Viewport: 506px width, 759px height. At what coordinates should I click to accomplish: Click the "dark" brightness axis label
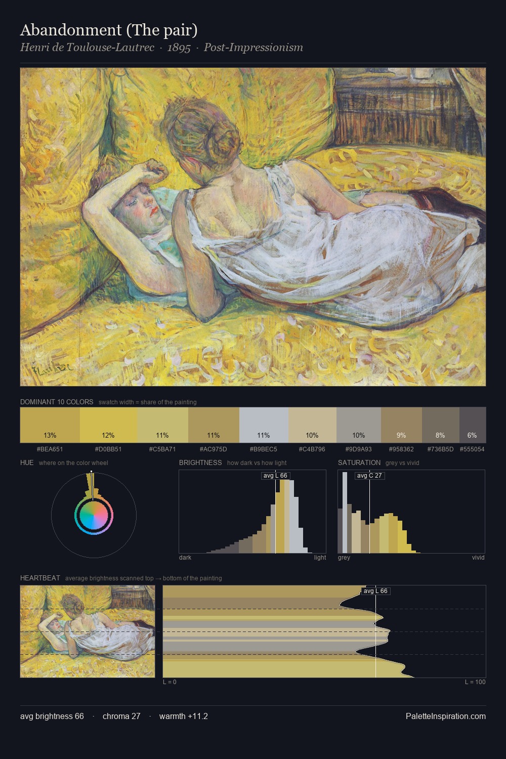185,558
